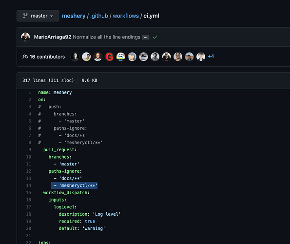Expand the commit message ellipsis
The image size is (290, 244).
pos(146,38)
